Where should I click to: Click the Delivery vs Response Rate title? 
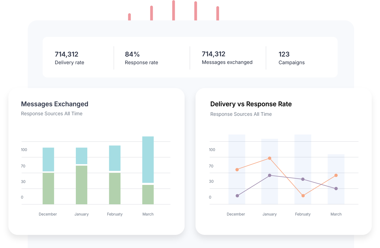(251, 104)
